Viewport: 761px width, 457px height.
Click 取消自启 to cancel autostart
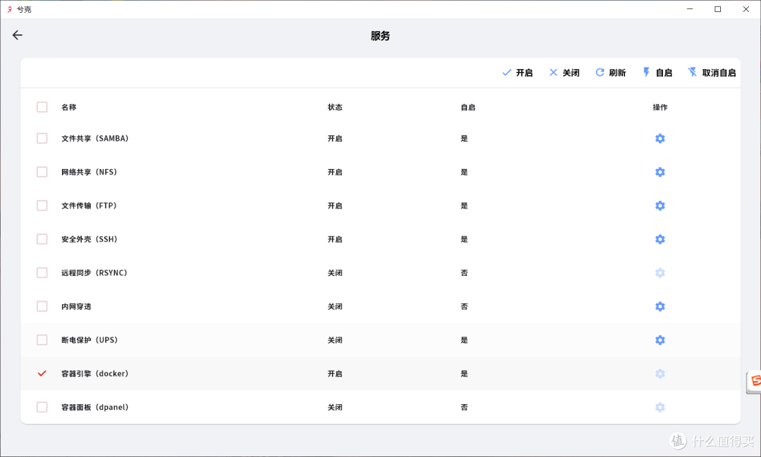click(712, 73)
